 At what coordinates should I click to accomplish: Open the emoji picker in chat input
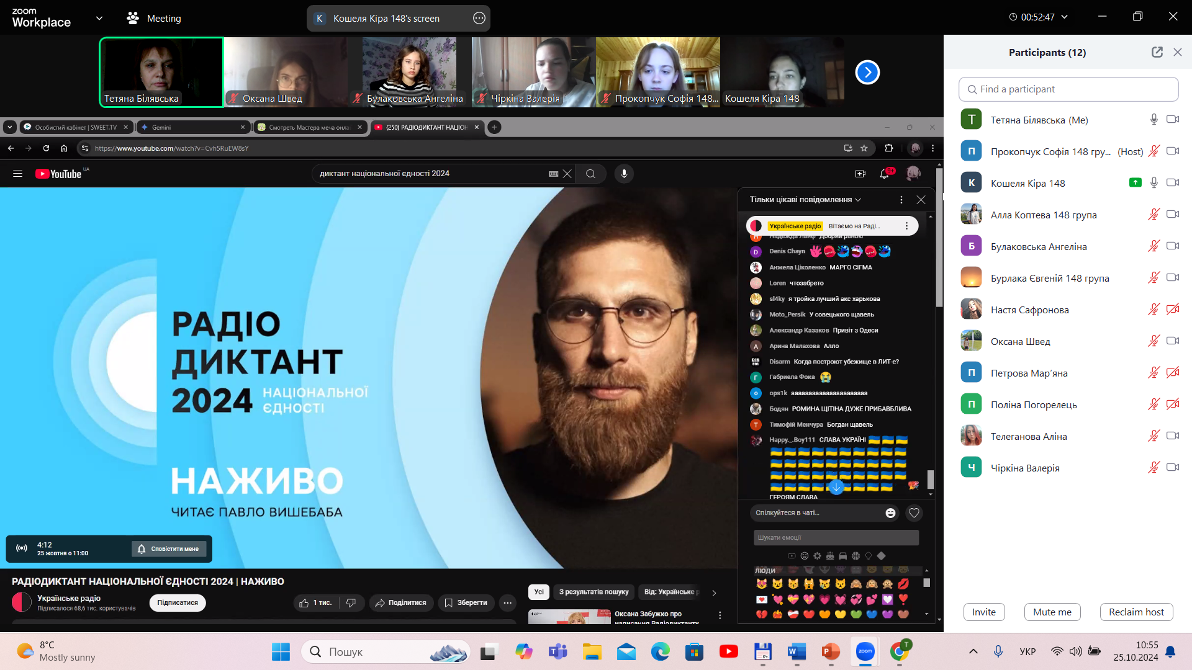(x=890, y=513)
